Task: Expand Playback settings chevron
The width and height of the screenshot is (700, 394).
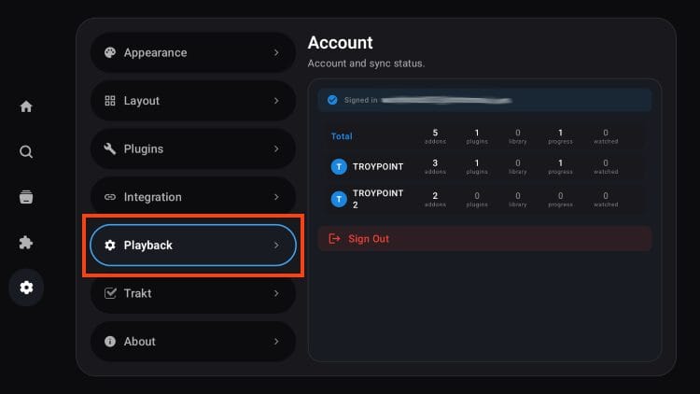Action: click(276, 246)
